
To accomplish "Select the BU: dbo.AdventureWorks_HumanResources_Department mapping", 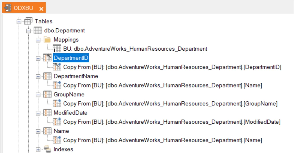I will 135,49.
